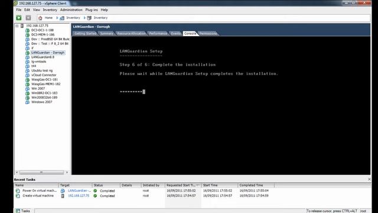The height and width of the screenshot is (213, 378).
Task: Switch to the Permissions tab
Action: [208, 33]
